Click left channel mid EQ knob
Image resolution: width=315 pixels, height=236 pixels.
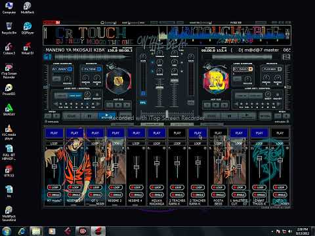coord(159,62)
